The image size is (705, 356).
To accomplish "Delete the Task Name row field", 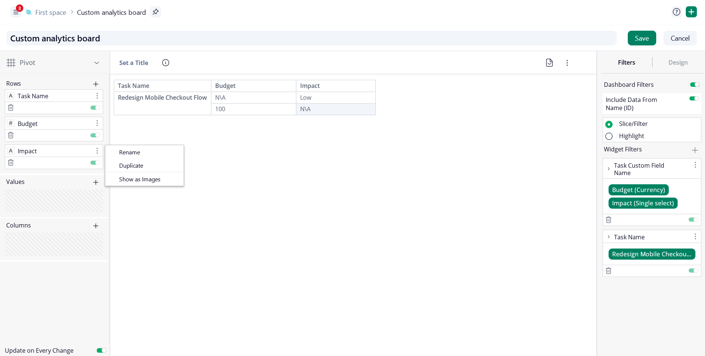I will click(11, 107).
